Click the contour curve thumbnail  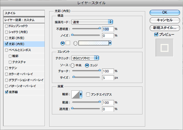point(75,94)
